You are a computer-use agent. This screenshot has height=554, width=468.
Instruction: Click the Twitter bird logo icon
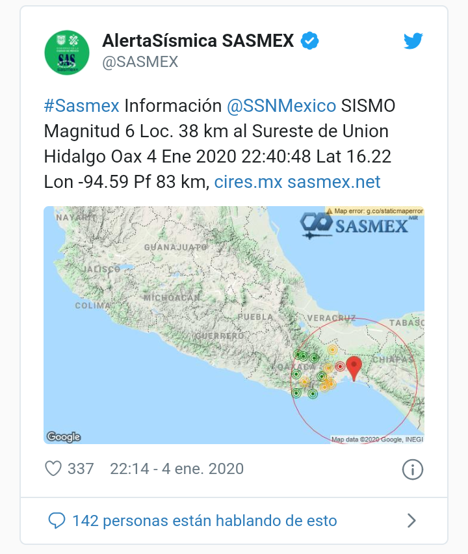pos(413,42)
